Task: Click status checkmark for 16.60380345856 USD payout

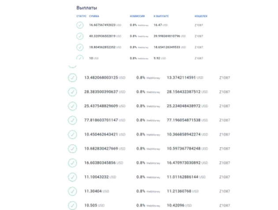Action: click(x=72, y=163)
